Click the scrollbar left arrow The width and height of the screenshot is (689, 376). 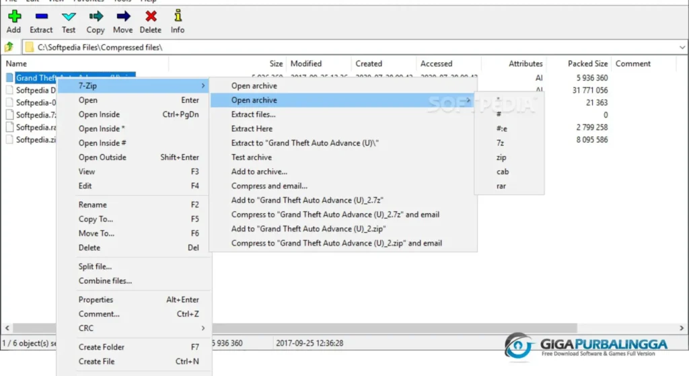click(x=7, y=328)
